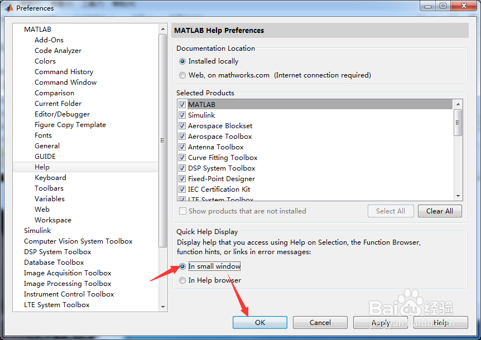This screenshot has width=481, height=340.
Task: Click the preferences tree scrollbar thumb
Action: (x=163, y=140)
